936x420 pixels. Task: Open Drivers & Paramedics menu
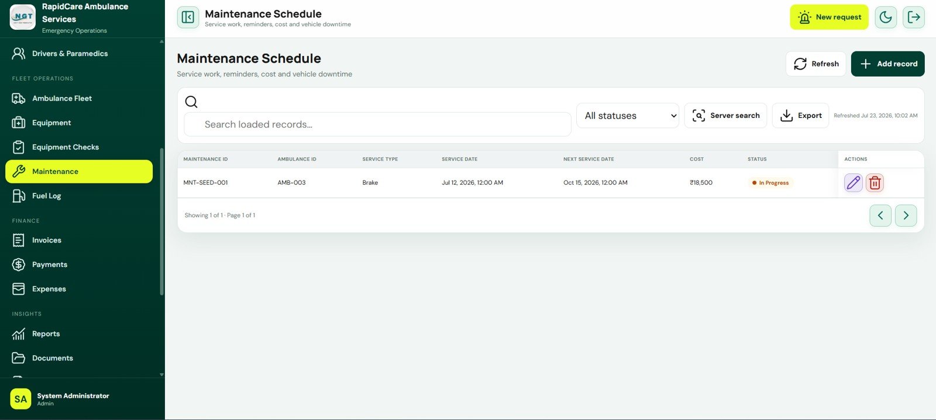79,54
